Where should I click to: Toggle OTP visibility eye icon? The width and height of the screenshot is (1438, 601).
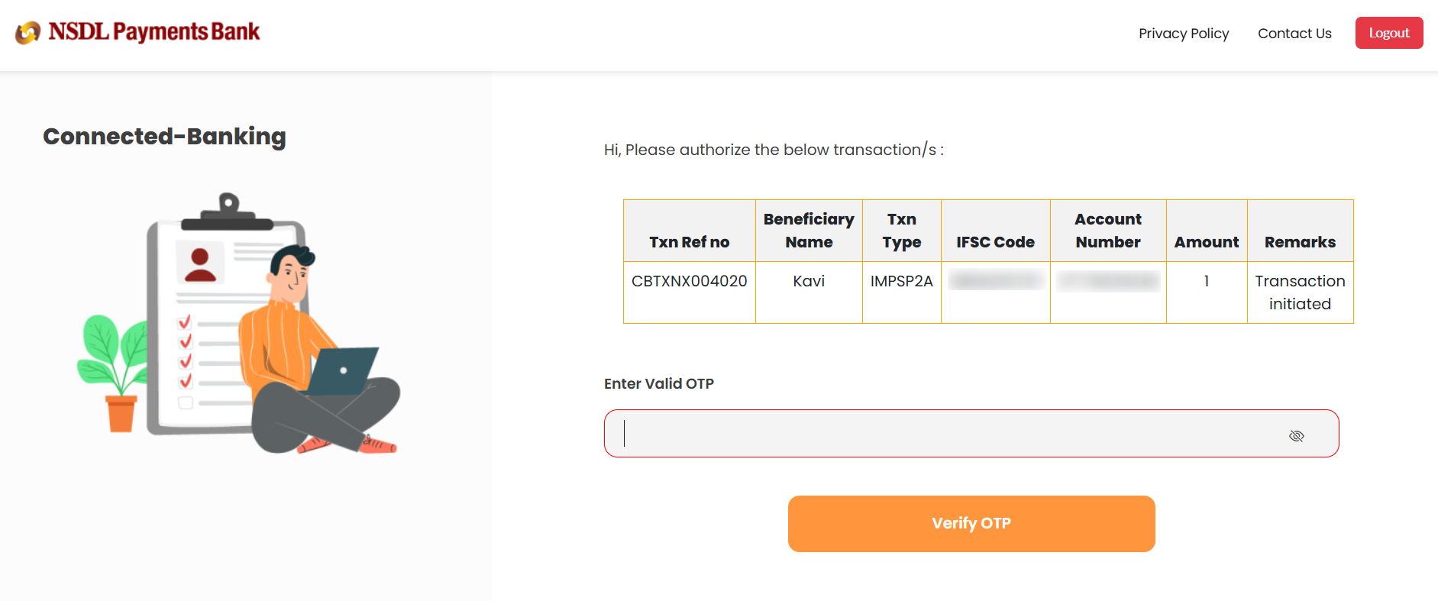pyautogui.click(x=1296, y=435)
